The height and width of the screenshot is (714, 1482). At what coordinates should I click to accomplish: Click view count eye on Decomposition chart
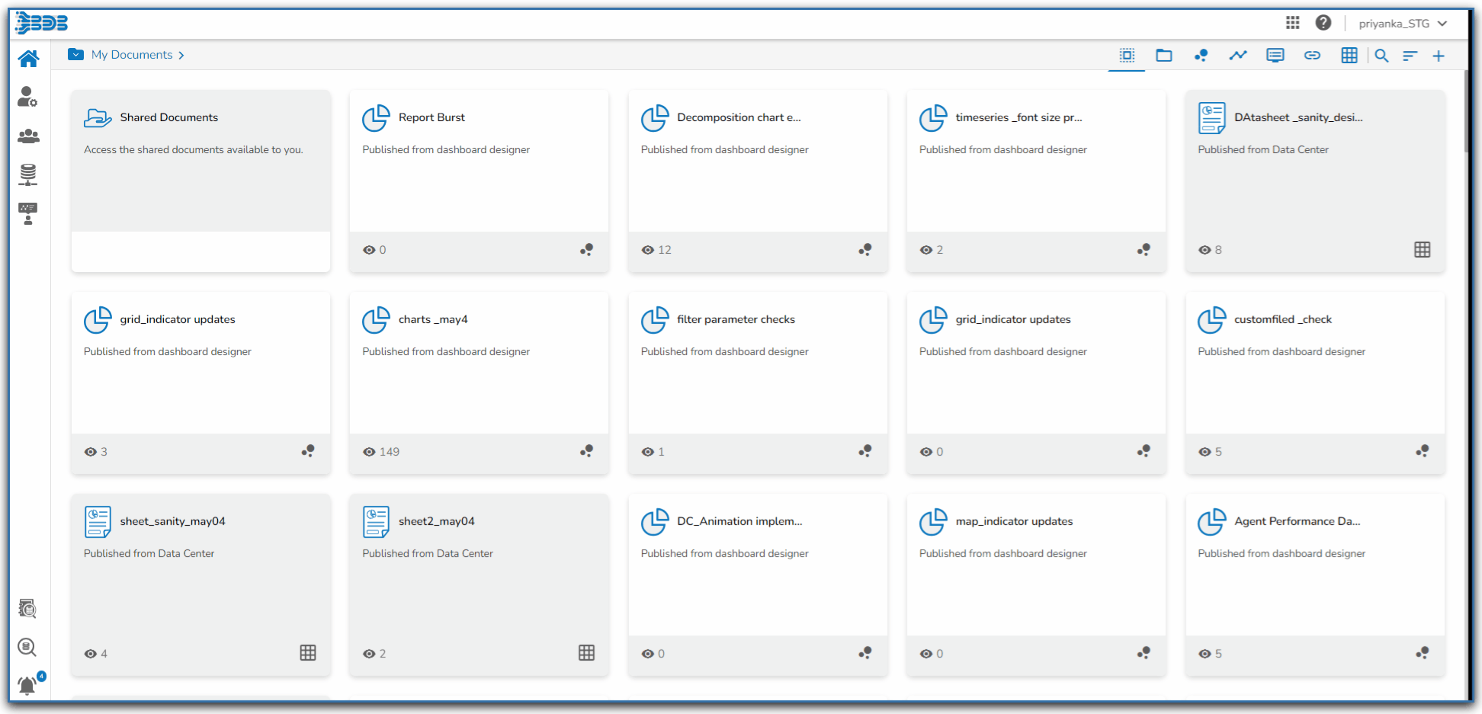[x=648, y=250]
